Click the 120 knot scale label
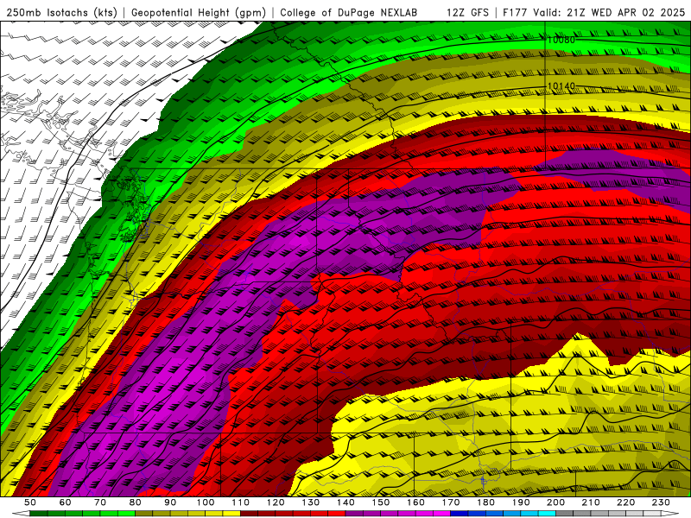This screenshot has height=518, width=691. tap(276, 502)
